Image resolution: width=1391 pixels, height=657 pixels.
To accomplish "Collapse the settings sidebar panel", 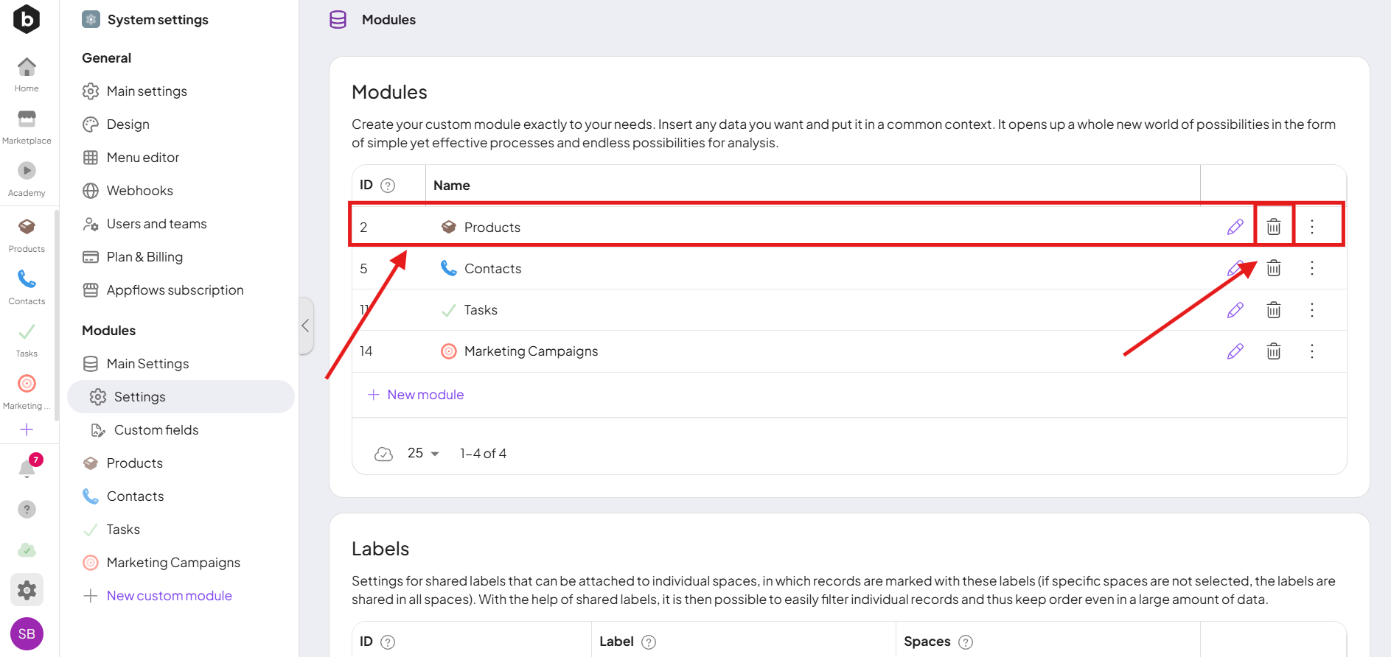I will pos(305,326).
